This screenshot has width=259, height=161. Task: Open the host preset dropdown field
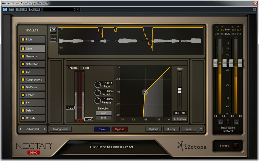tap(59, 9)
